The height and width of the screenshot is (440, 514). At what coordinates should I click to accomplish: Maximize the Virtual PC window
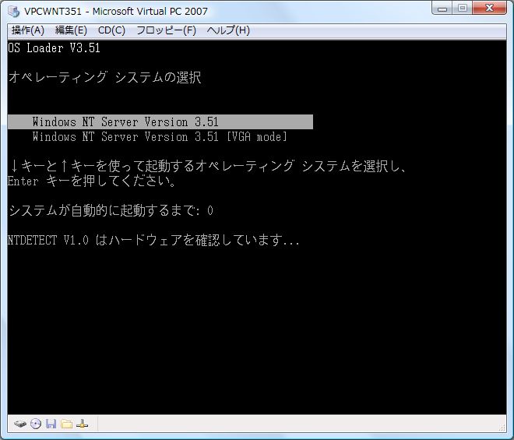(x=463, y=9)
